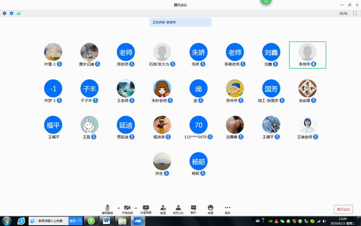The width and height of the screenshot is (361, 226).
Task: Open the 更多 more options menu
Action: [227, 208]
